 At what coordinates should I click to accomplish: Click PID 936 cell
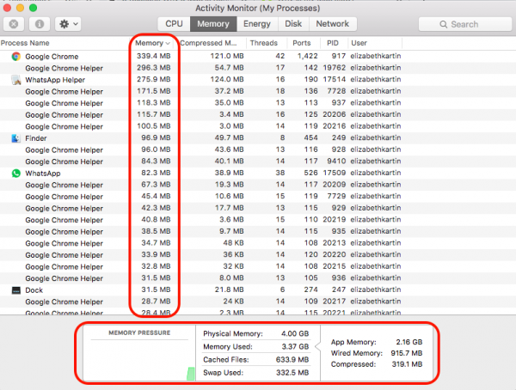click(339, 277)
